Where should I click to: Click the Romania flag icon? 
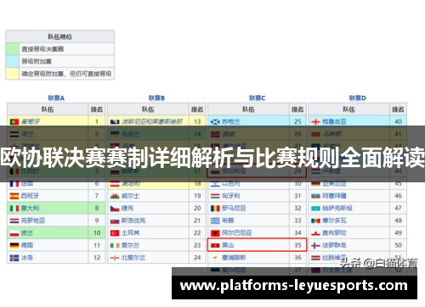[x=215, y=209]
